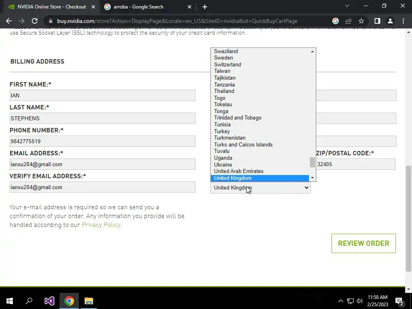Select Tonga option
The image size is (412, 309).
click(x=260, y=111)
